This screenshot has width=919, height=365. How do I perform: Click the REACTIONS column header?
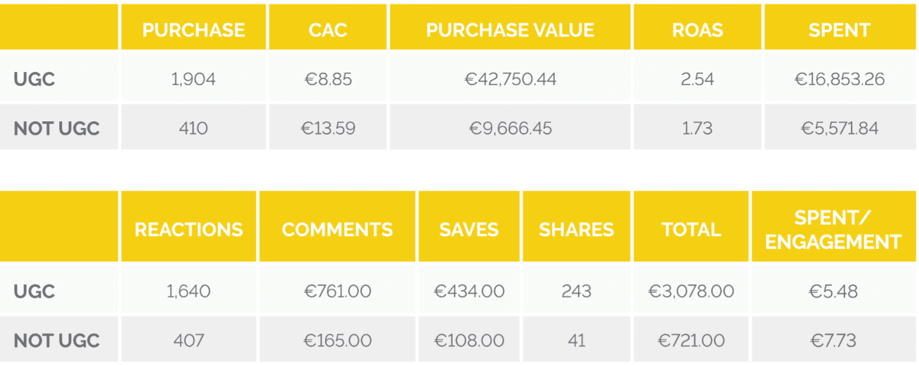[x=188, y=229]
